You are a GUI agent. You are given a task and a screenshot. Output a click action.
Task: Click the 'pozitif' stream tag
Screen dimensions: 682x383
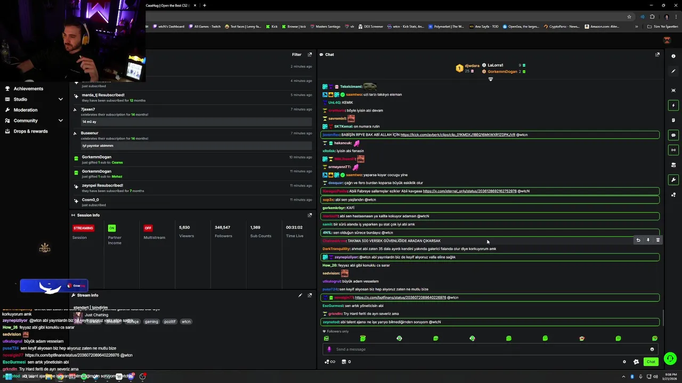(x=169, y=322)
